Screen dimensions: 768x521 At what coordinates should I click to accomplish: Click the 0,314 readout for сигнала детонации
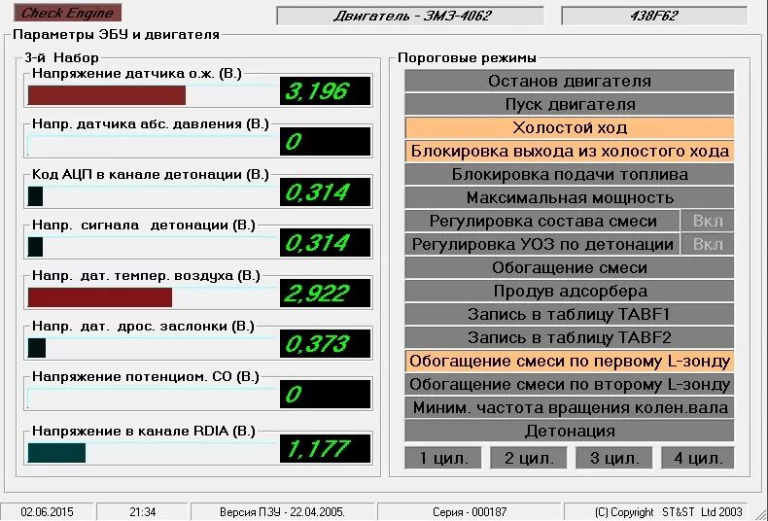[326, 243]
